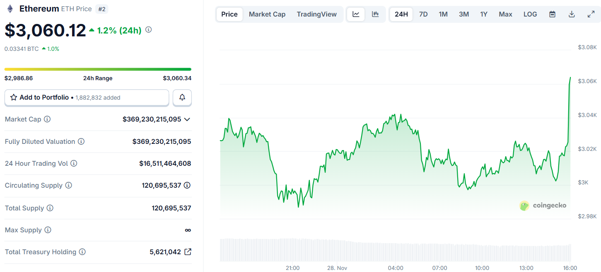Click the 24h Range gradient bar
The height and width of the screenshot is (272, 601).
[98, 69]
